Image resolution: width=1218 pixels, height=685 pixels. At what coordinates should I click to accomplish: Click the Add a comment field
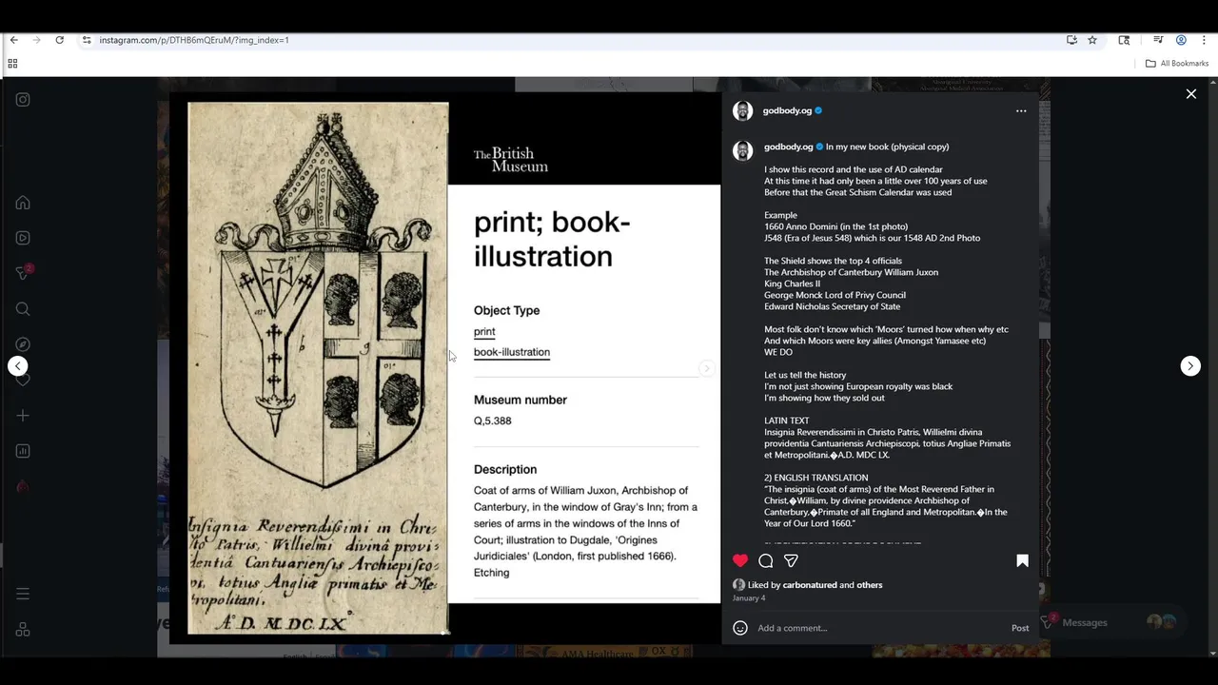[880, 628]
